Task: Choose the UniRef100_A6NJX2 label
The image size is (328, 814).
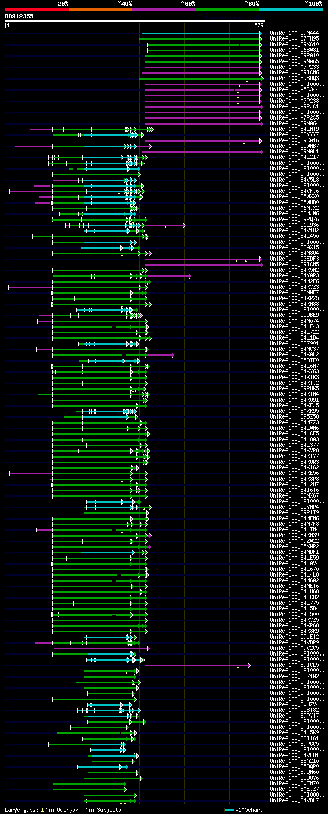Action: tap(295, 208)
